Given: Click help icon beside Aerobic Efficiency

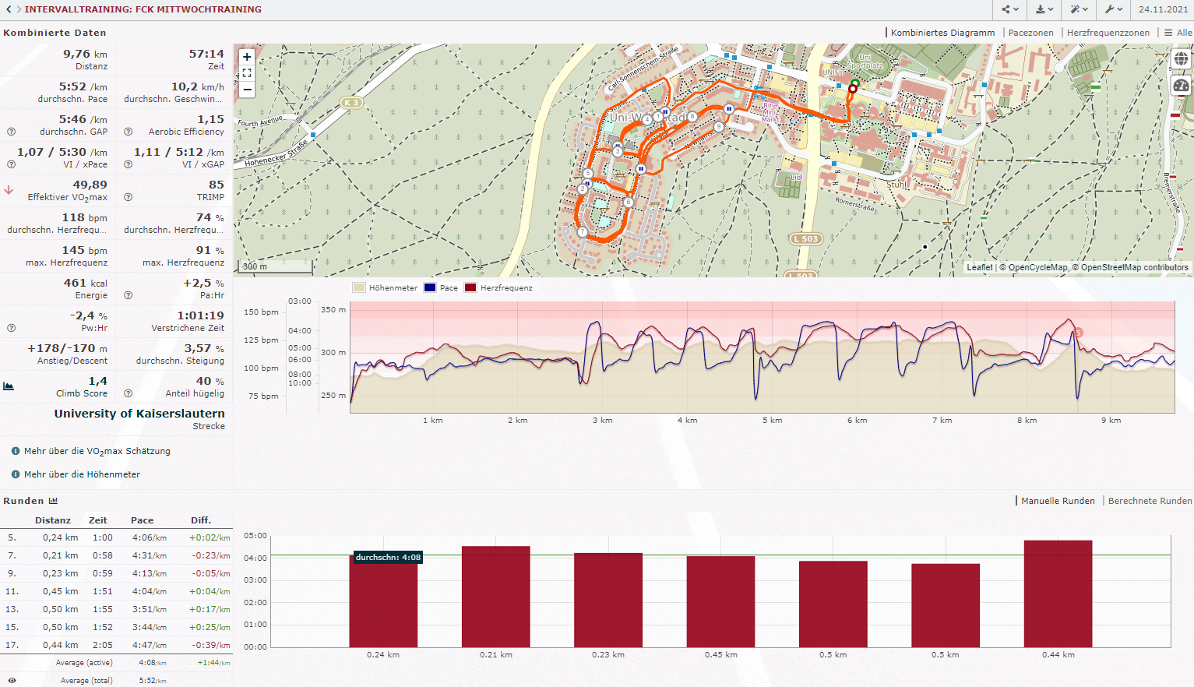Looking at the screenshot, I should click(x=128, y=132).
